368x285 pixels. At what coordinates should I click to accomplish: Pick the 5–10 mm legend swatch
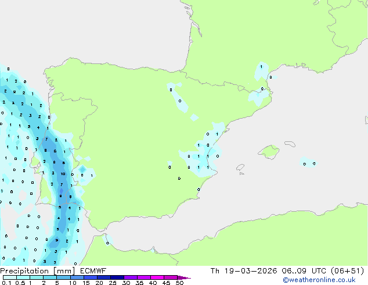63,277
